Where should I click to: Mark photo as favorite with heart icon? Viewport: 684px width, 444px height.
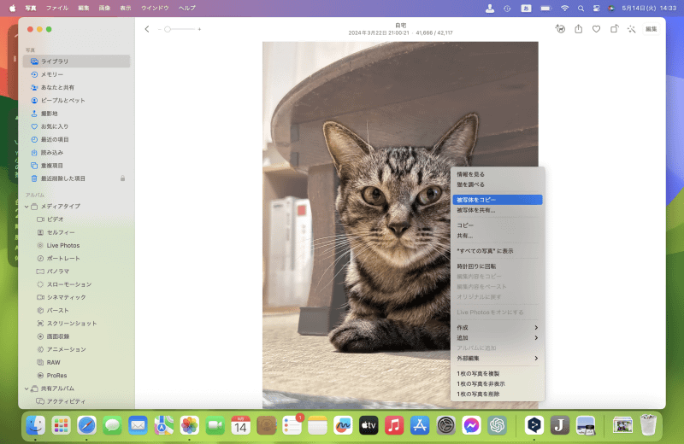[x=596, y=29]
